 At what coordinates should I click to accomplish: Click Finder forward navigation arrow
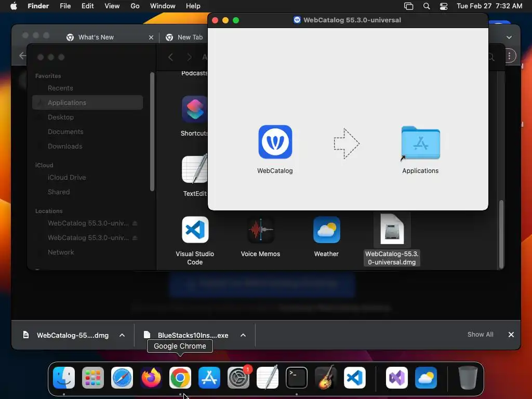[x=189, y=57]
